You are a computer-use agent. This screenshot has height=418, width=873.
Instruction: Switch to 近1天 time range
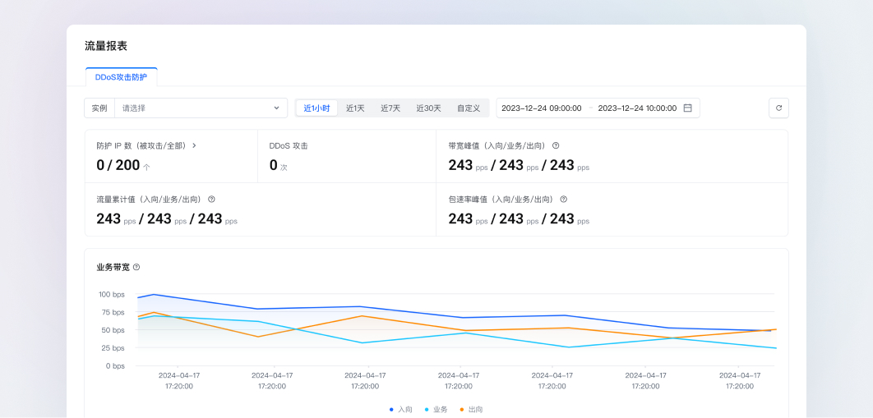click(x=355, y=108)
